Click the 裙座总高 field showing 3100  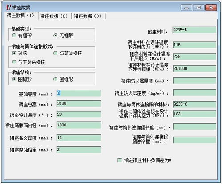coord(79,104)
